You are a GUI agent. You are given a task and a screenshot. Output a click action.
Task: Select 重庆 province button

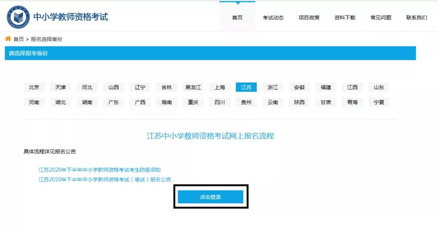(193, 102)
